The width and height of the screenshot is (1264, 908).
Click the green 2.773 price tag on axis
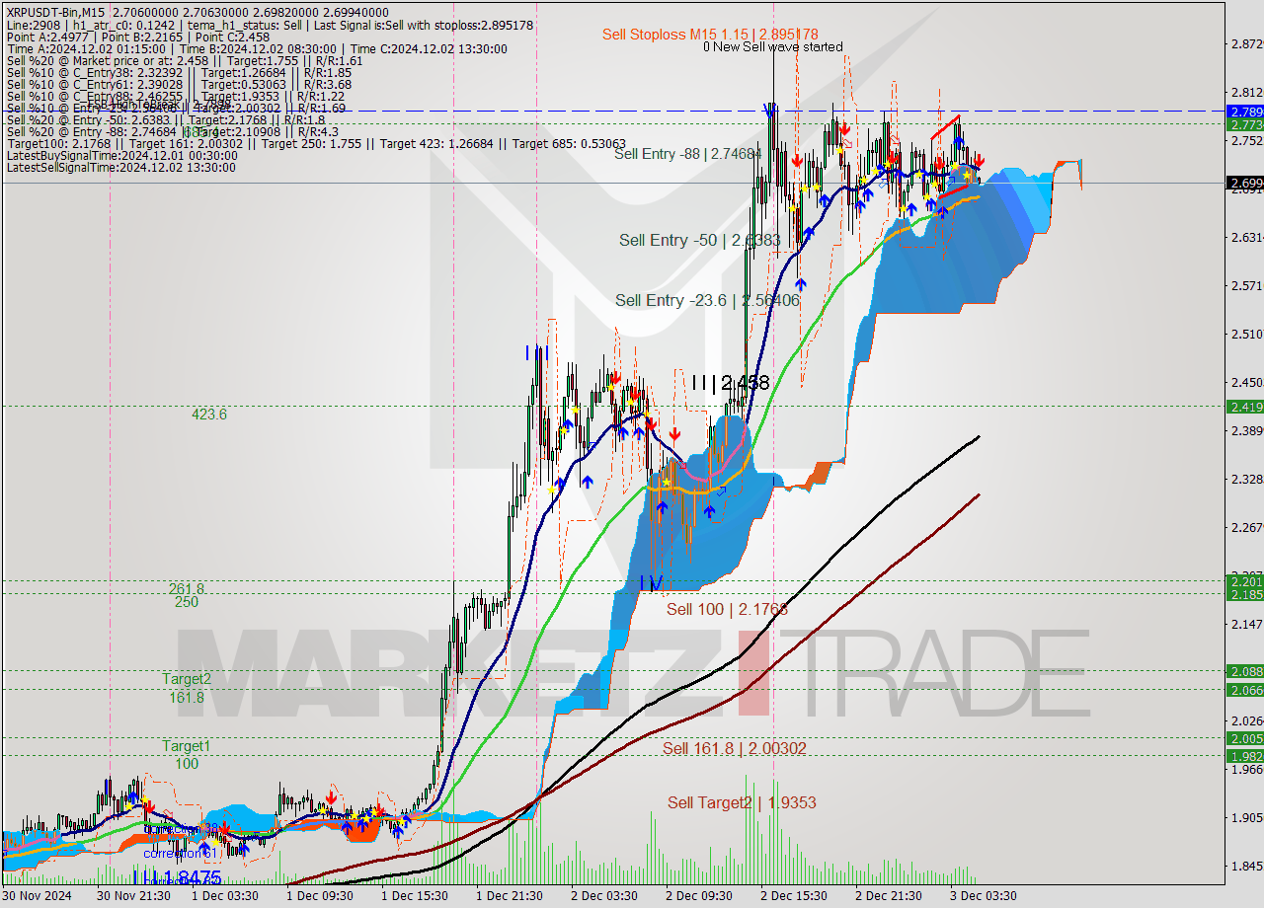coord(1244,125)
